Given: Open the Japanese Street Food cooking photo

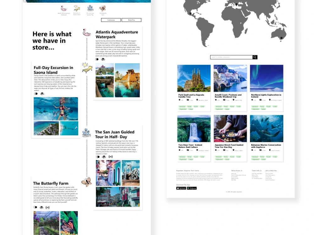Looking at the screenshot, I should tap(230, 128).
